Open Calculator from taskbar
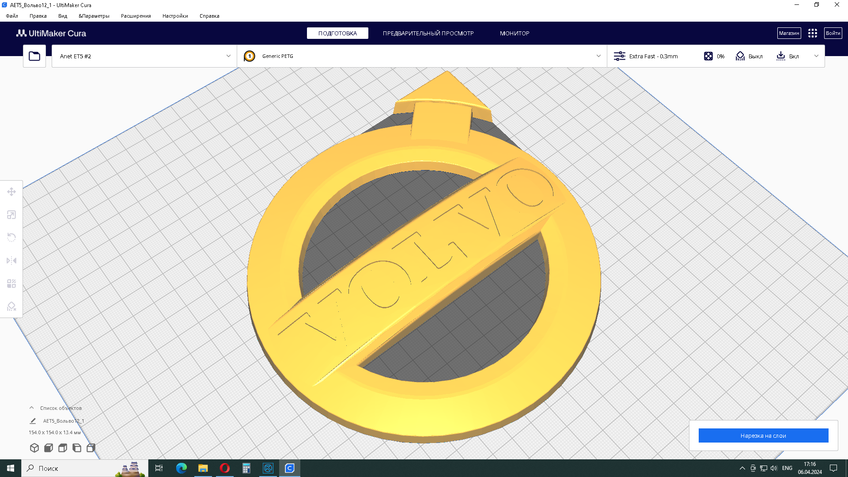Viewport: 848px width, 477px height. [246, 468]
